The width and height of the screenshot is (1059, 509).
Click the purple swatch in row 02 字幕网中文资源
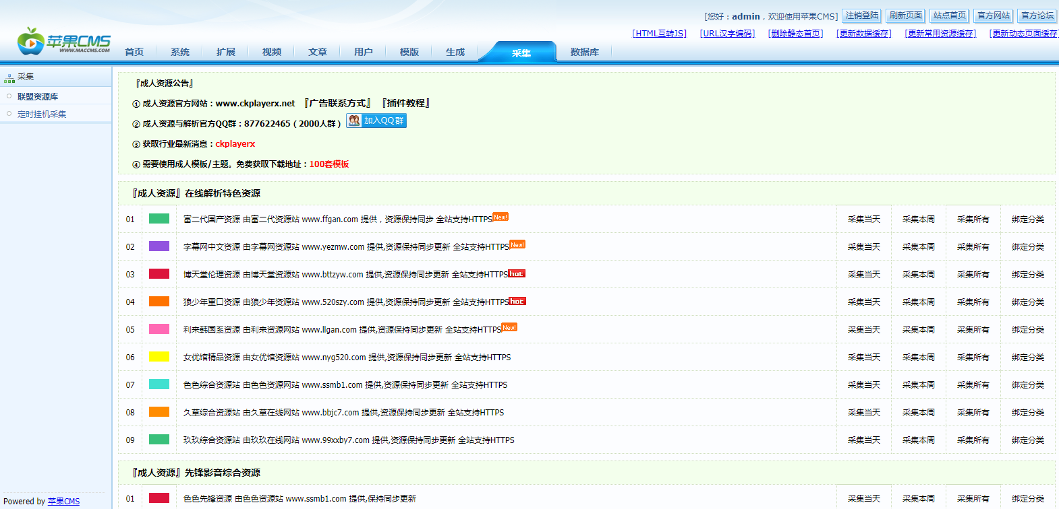(159, 246)
